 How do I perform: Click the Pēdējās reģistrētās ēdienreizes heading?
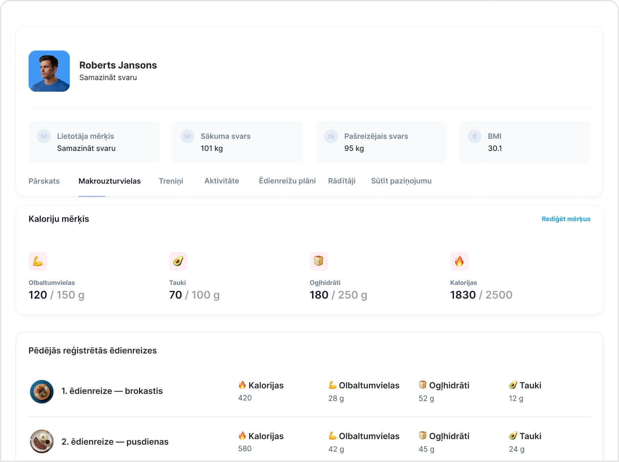pos(93,351)
